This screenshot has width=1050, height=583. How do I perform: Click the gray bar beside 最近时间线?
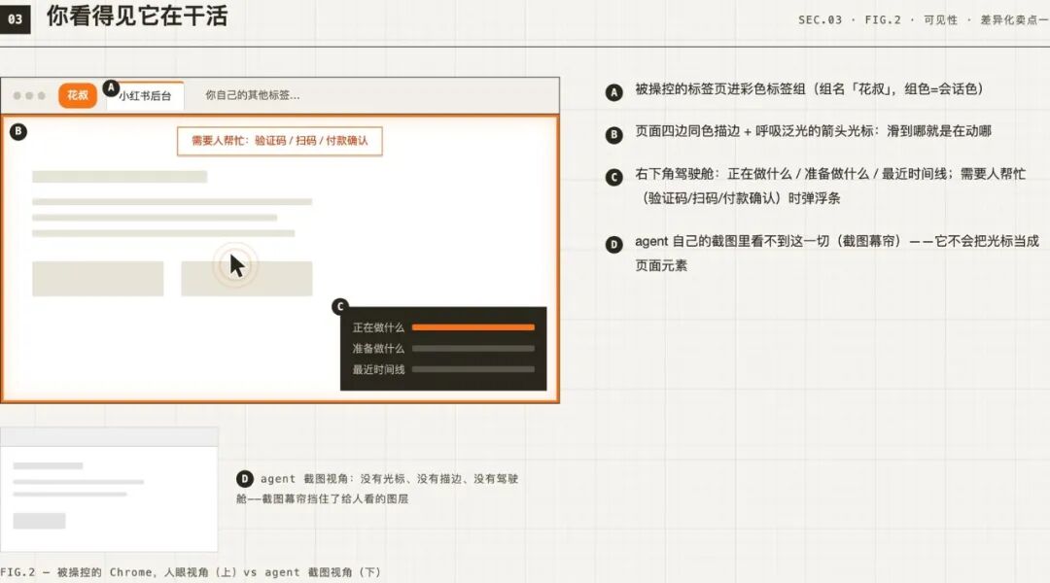(x=473, y=369)
